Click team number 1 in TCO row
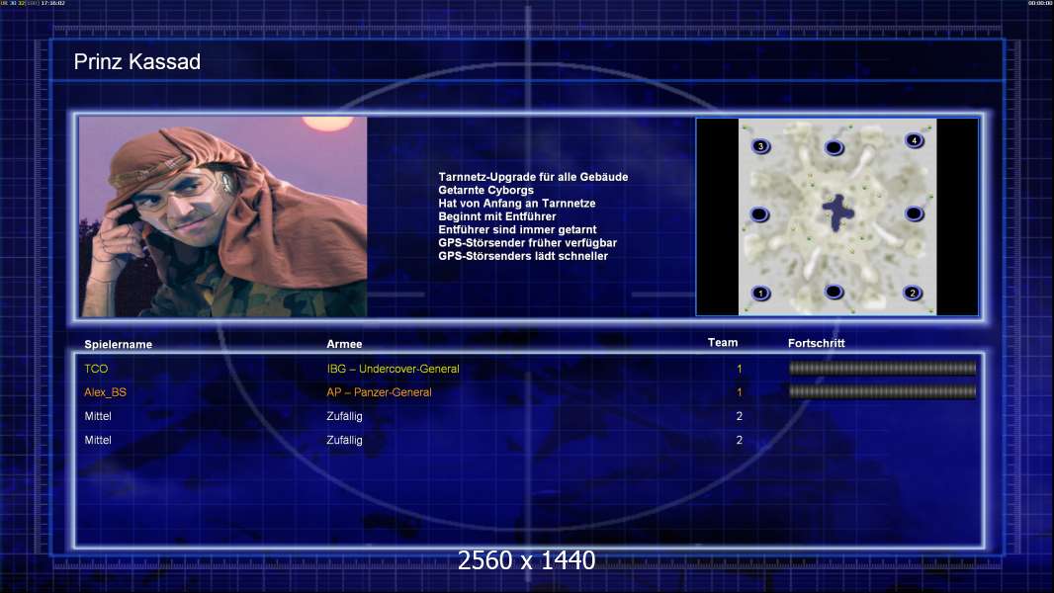 click(740, 369)
